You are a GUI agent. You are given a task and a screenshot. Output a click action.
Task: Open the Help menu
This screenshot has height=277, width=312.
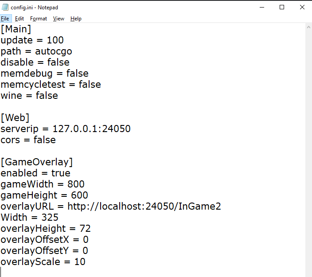(76, 19)
